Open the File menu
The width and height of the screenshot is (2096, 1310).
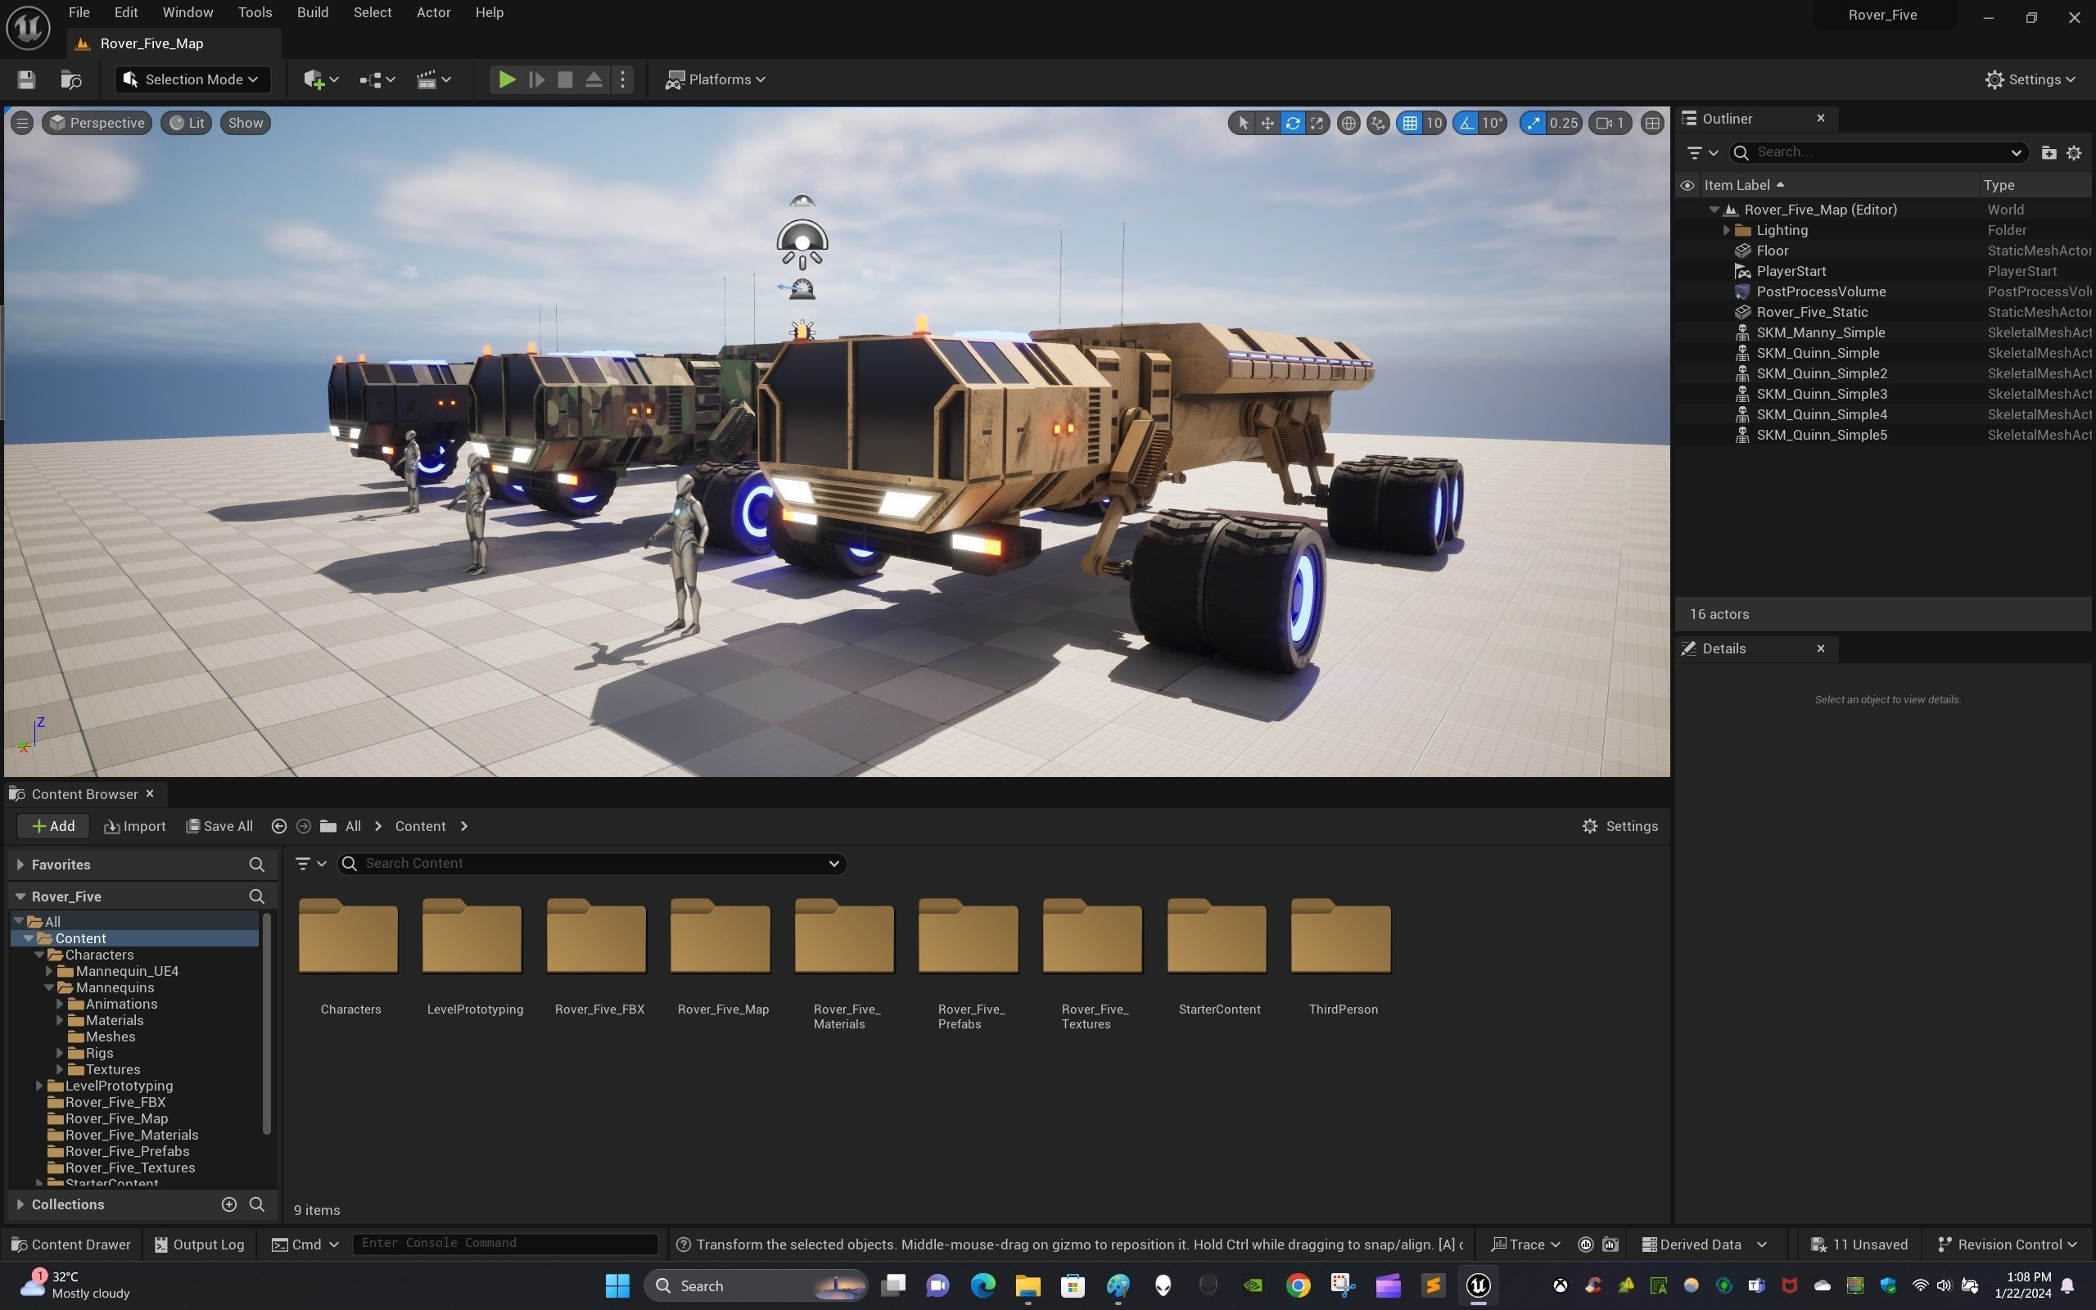point(79,12)
